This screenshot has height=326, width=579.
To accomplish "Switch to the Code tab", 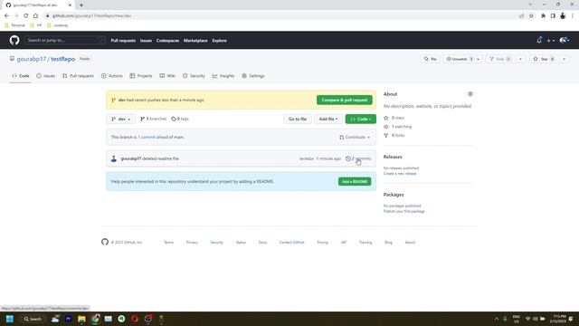I will click(20, 76).
